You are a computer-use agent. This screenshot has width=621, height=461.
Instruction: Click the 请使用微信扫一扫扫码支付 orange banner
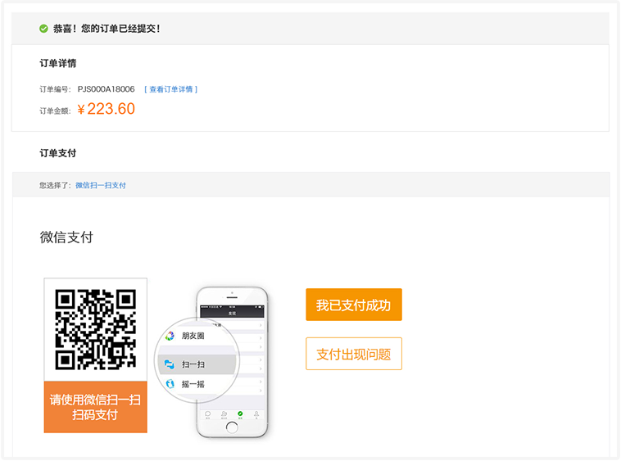tap(96, 407)
